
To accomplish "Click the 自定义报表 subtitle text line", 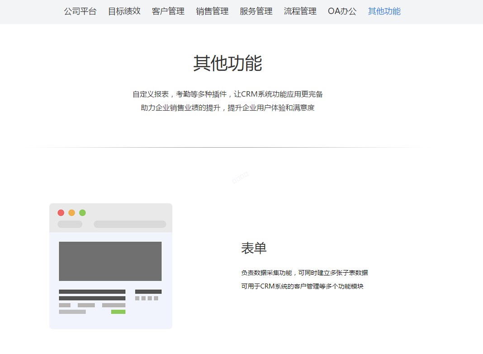I will point(227,94).
